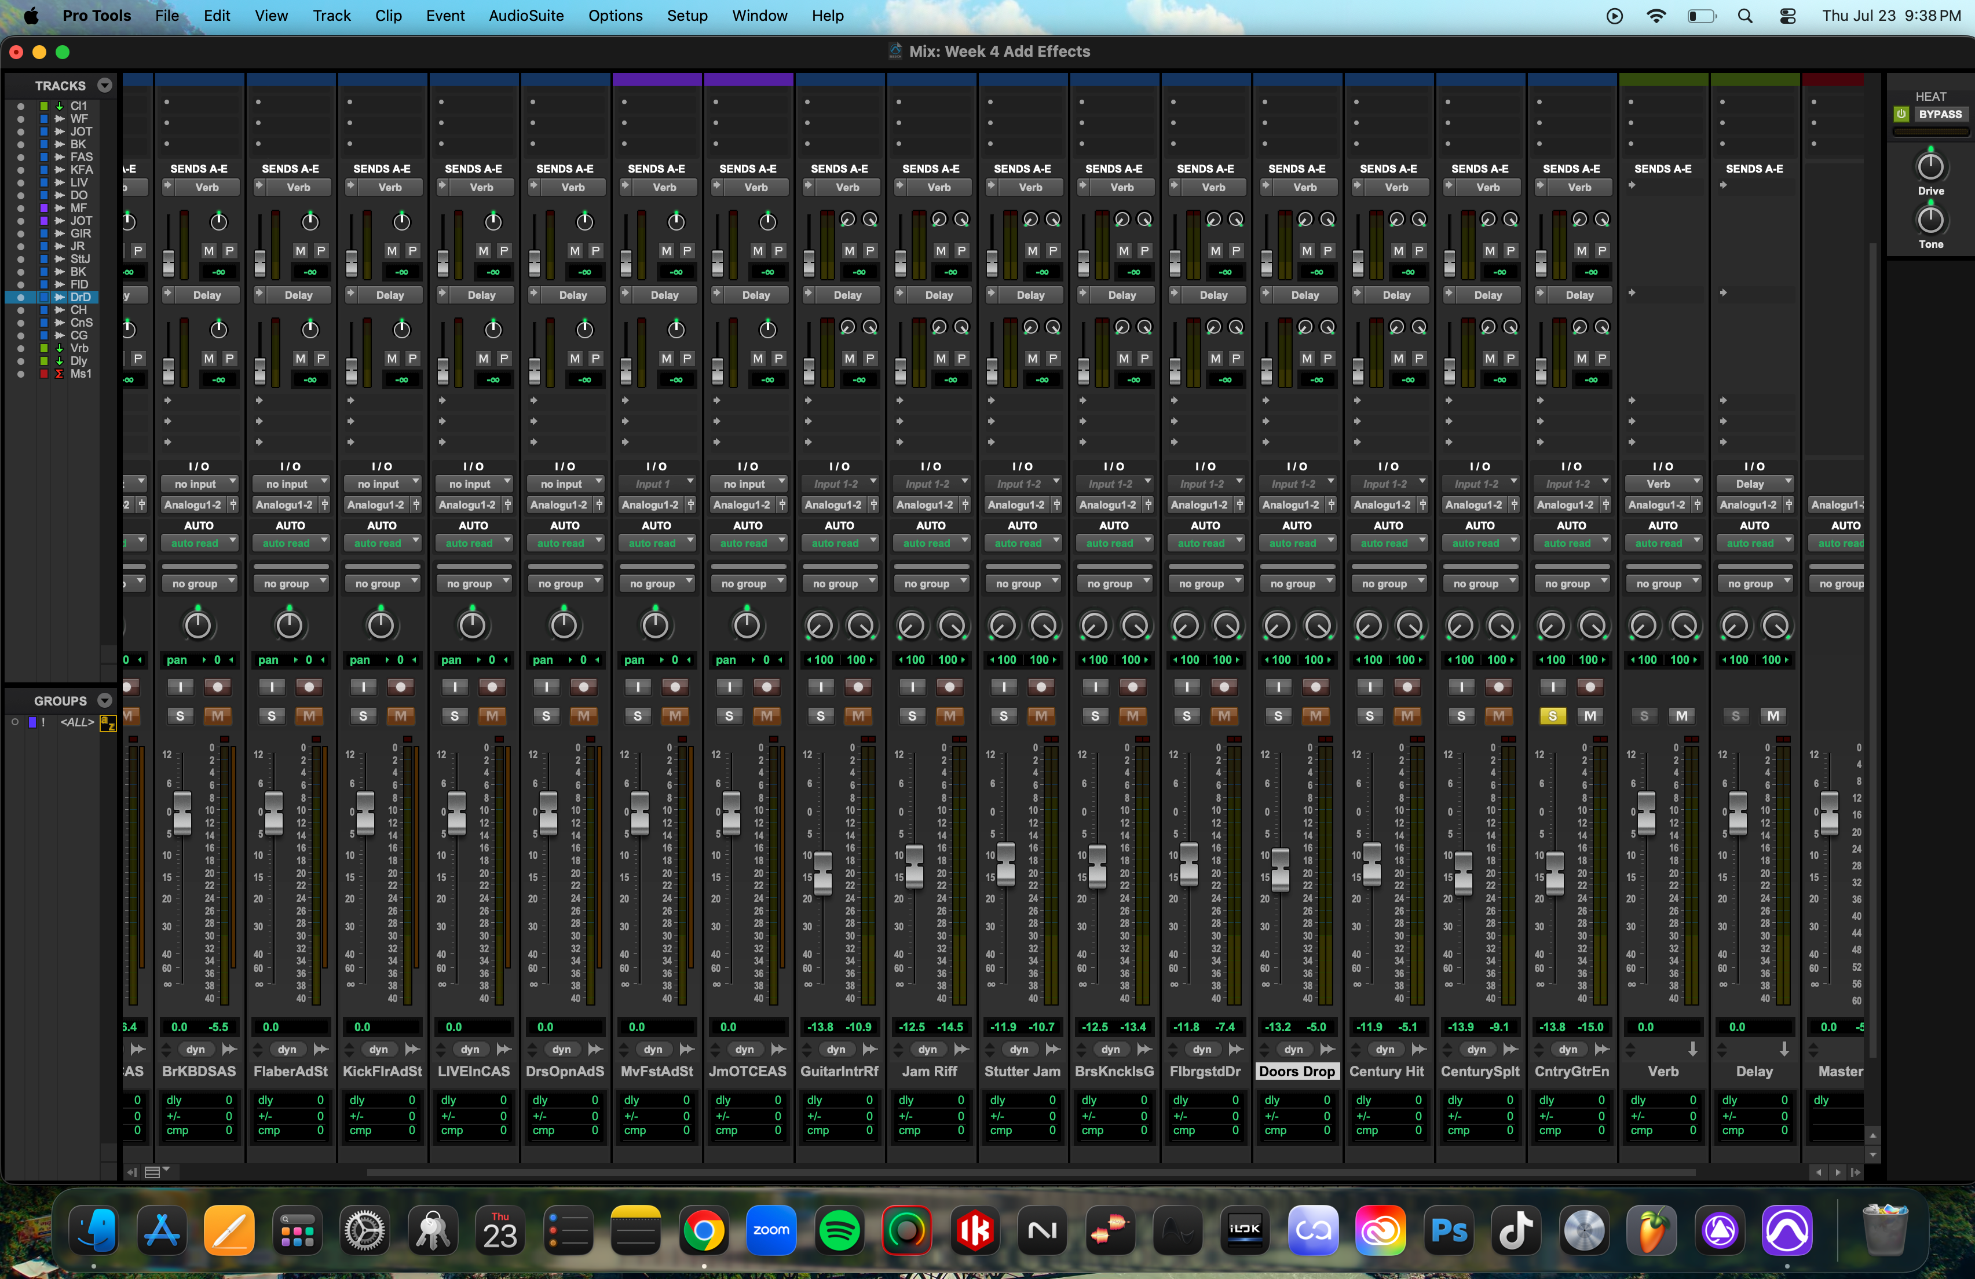Click send mute M on DrsOpnAdS Verb send

pyautogui.click(x=574, y=251)
